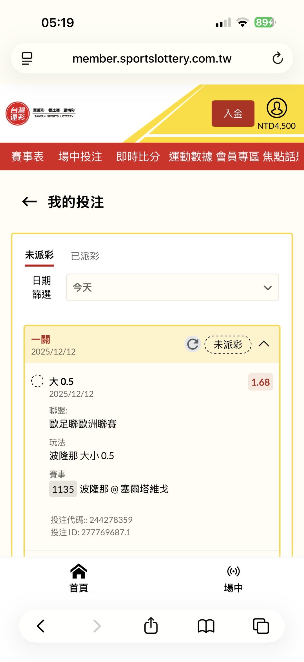The image size is (304, 662).
Task: Reload the page from address bar
Action: (x=278, y=58)
